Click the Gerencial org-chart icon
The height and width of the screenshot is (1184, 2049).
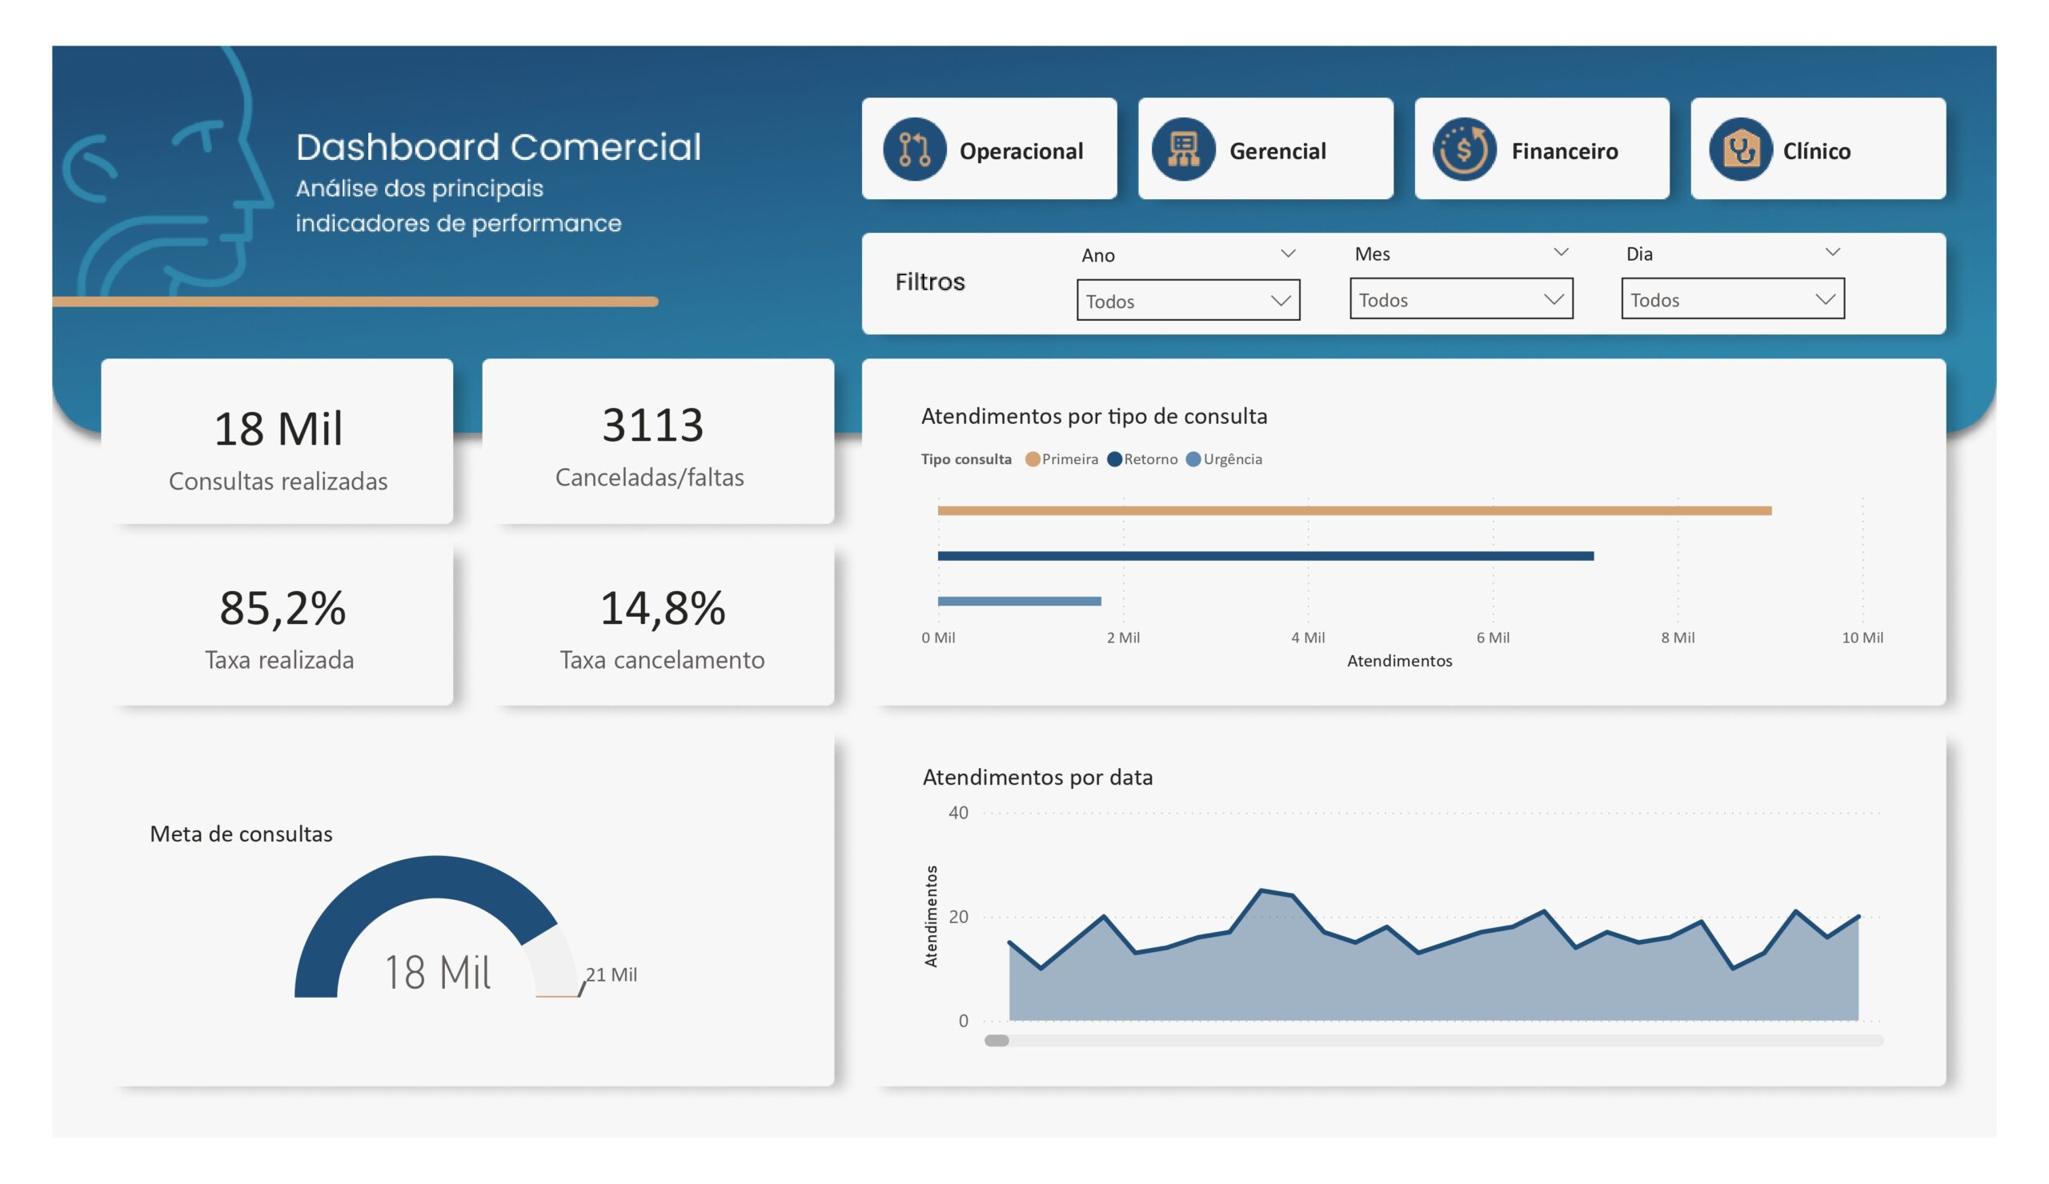1183,150
